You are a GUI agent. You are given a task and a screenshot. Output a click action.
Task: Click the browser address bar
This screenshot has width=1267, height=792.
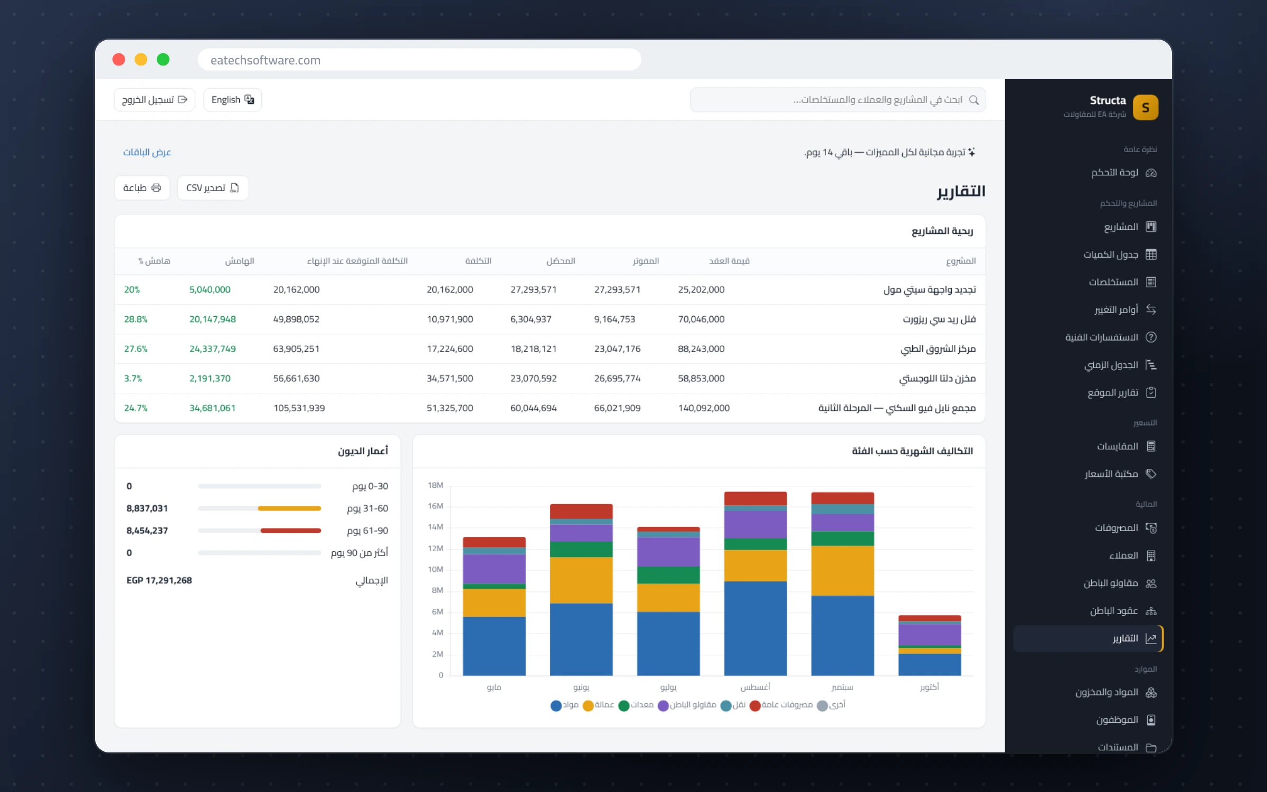[420, 60]
